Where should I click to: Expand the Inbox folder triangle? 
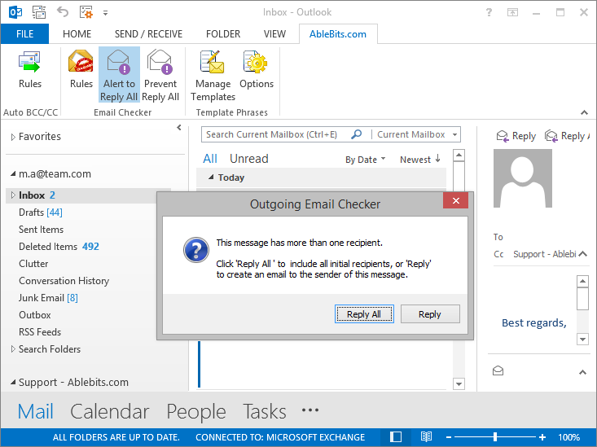[13, 195]
